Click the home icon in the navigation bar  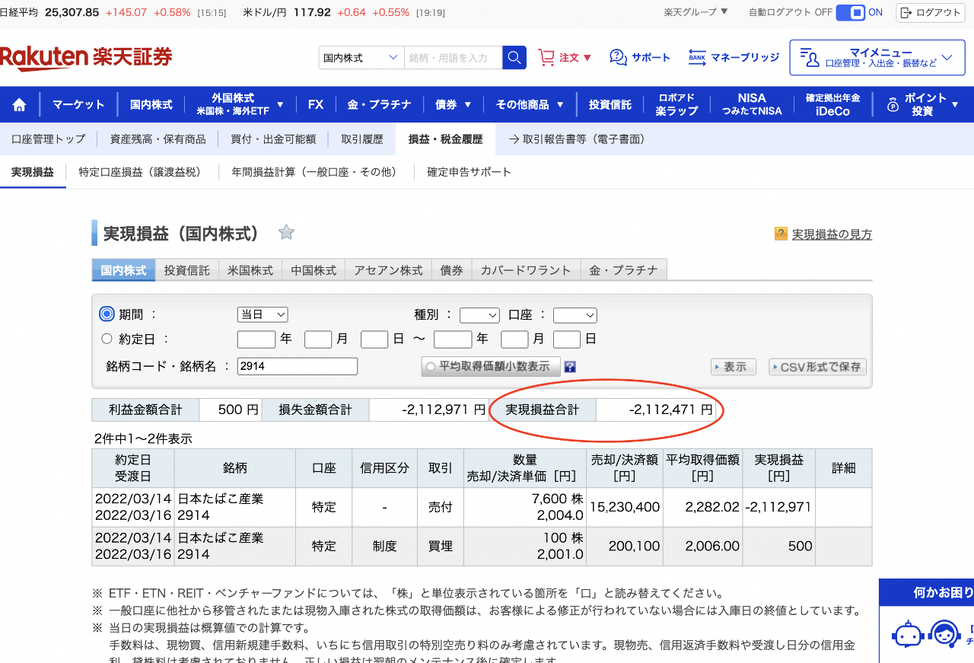[x=19, y=104]
